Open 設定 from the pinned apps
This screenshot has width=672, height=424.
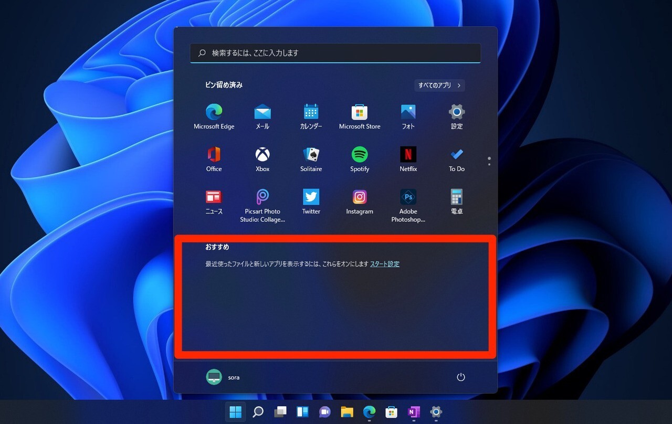tap(457, 116)
